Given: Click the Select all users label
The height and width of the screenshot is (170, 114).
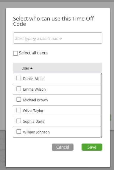Looking at the screenshot, I should point(33,53).
